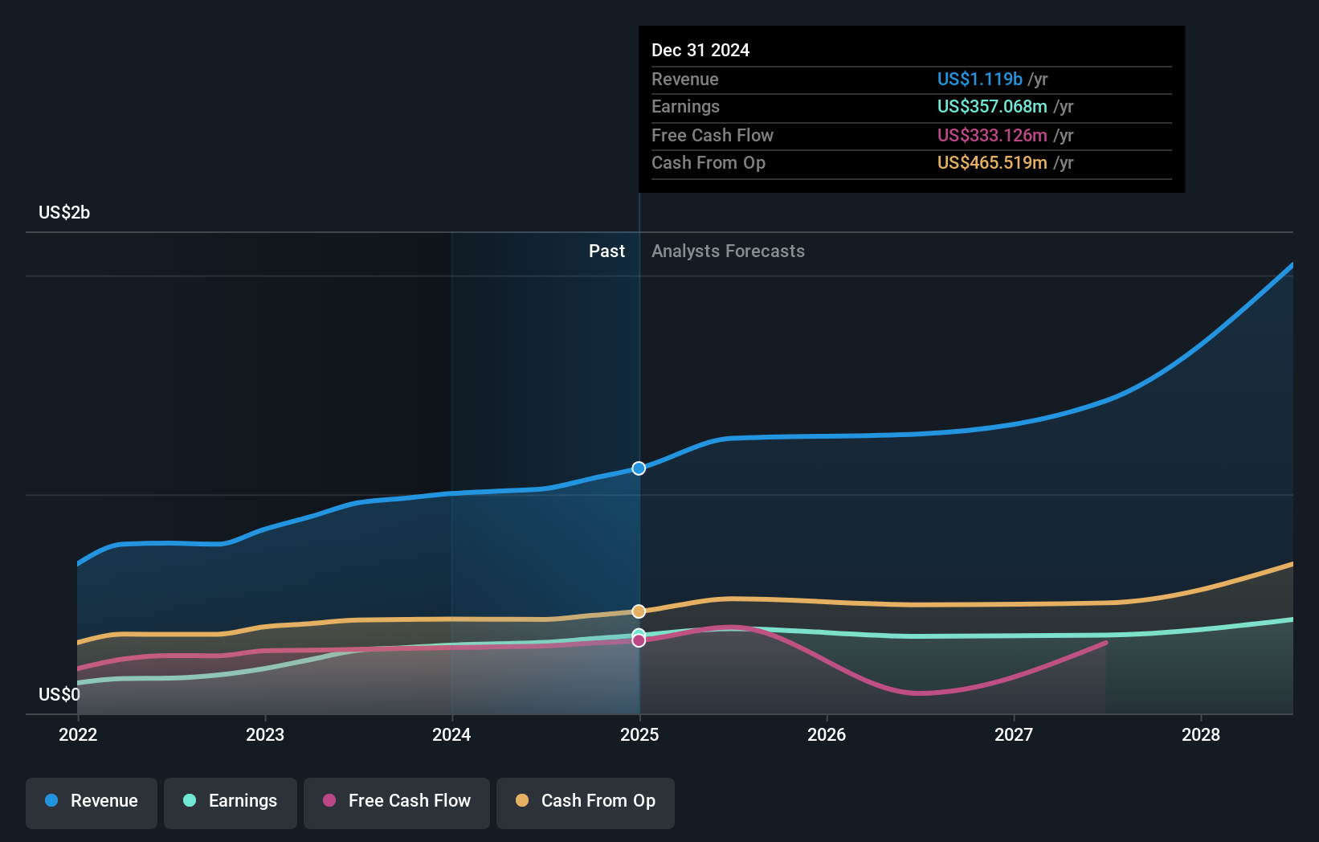
Task: Click the 2026 label on the time axis
Action: point(827,734)
